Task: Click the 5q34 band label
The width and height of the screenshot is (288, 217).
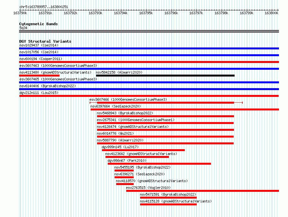Action: point(23,28)
